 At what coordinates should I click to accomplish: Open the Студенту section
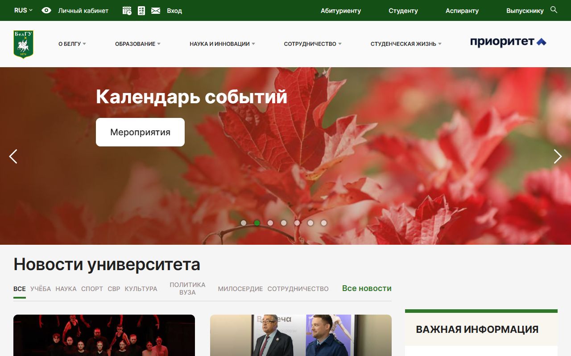pyautogui.click(x=403, y=11)
